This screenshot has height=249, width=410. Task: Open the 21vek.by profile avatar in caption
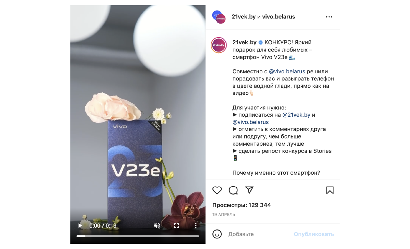[219, 45]
